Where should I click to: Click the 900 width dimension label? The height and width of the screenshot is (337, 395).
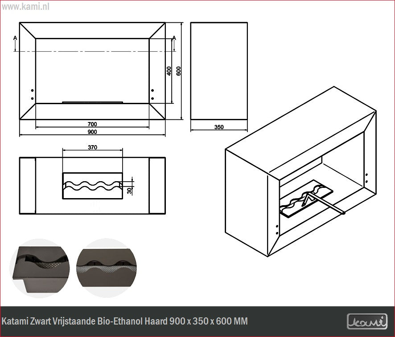click(92, 132)
